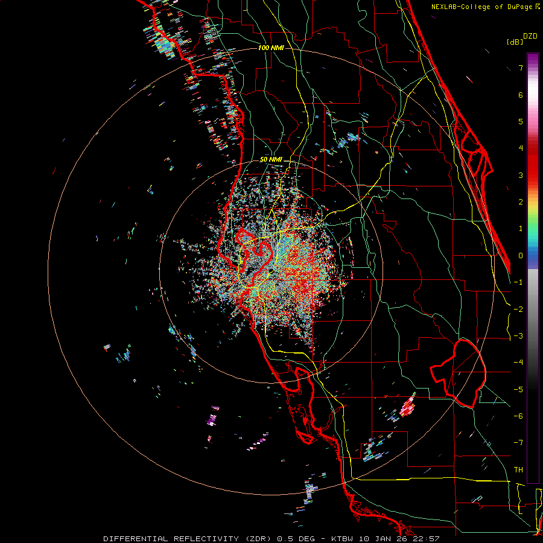Click the value -1 on the color scale
Image resolution: width=543 pixels, height=543 pixels.
point(518,282)
